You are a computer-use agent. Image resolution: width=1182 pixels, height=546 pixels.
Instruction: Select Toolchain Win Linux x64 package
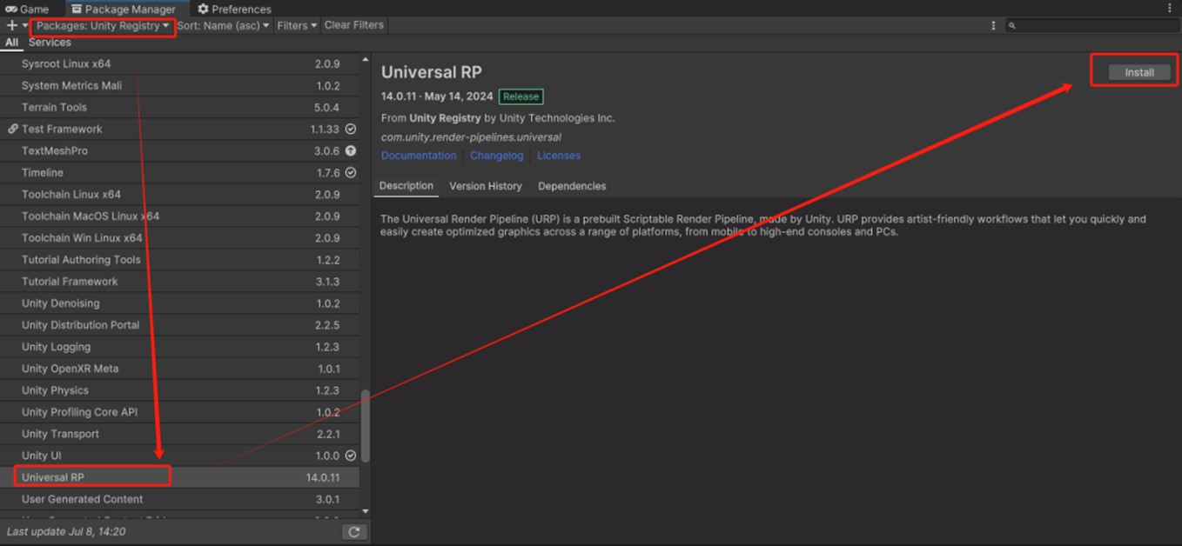(x=180, y=237)
